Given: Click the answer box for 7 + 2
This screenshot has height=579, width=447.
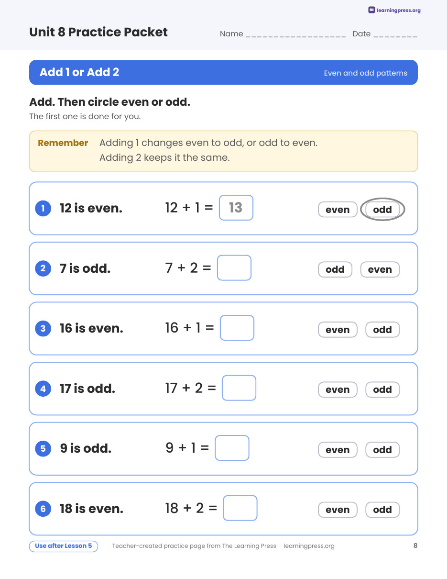Looking at the screenshot, I should click(234, 268).
